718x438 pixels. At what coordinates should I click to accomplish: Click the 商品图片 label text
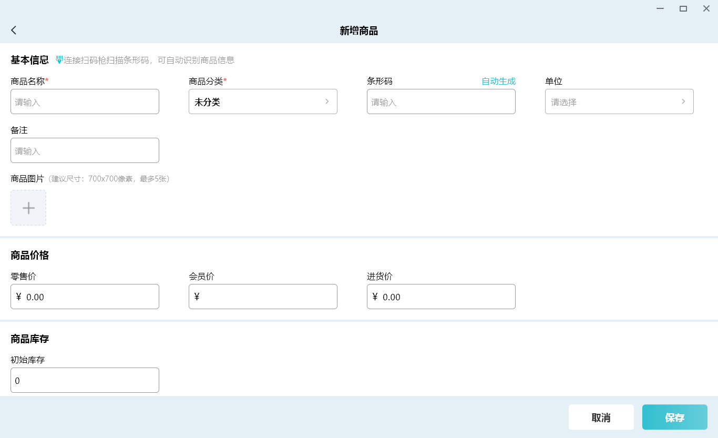(27, 179)
